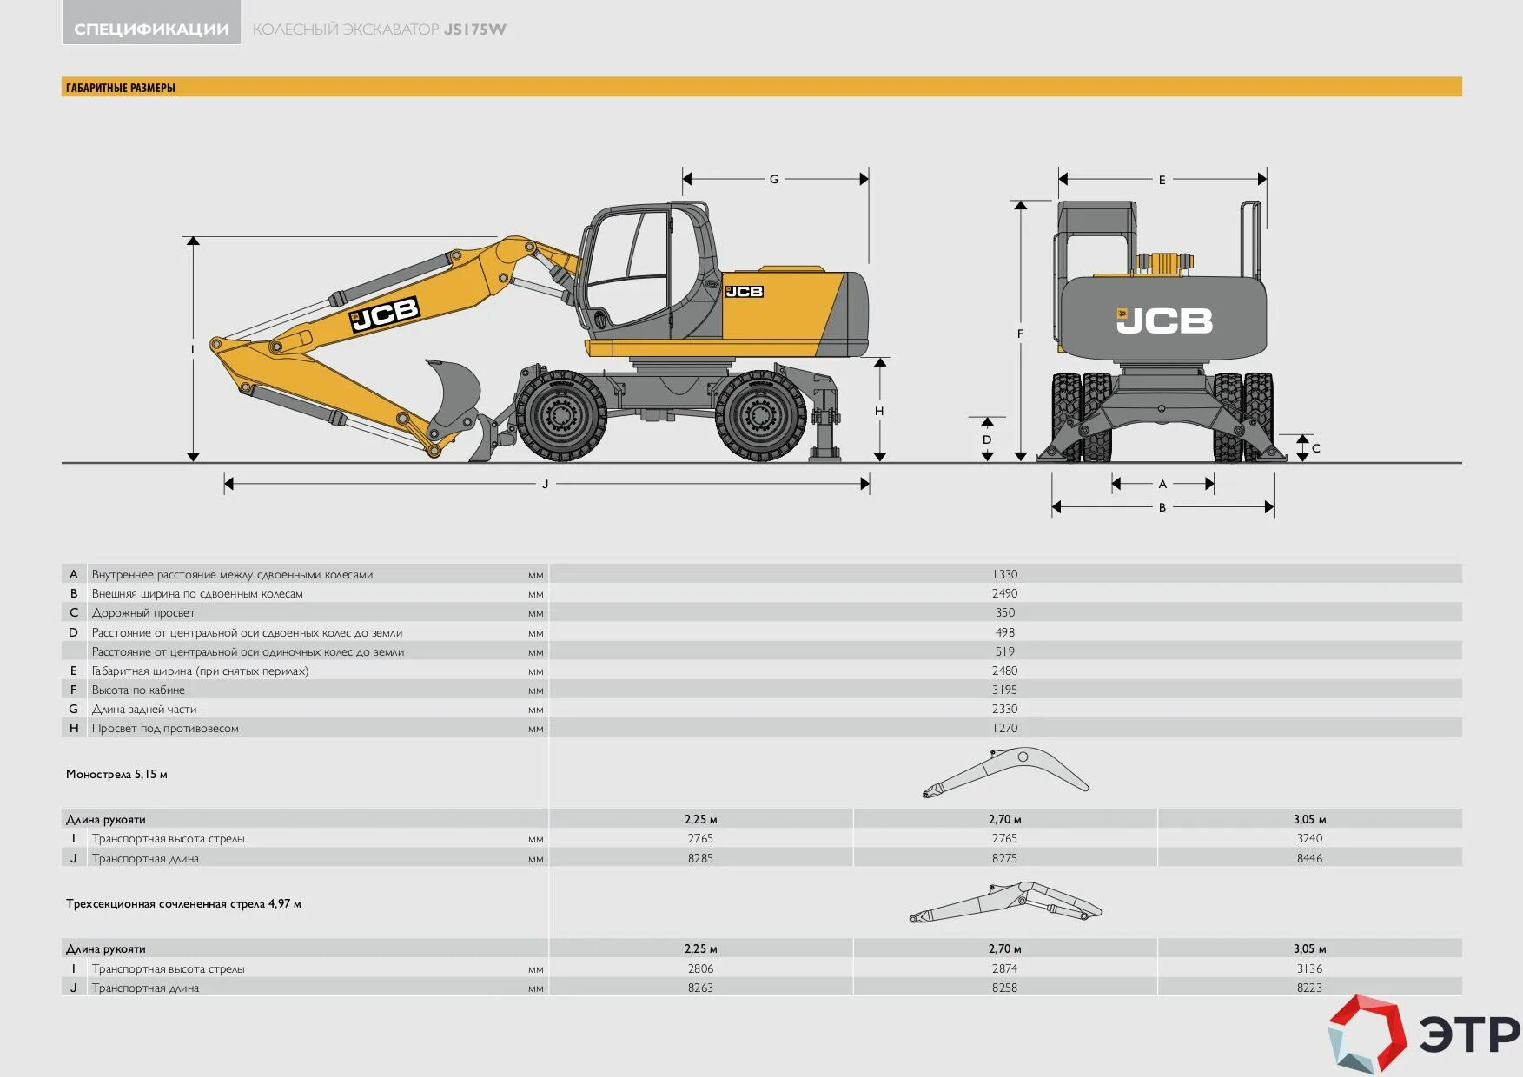Click the dimension label B below rear view
The width and height of the screenshot is (1523, 1077).
[x=1162, y=507]
